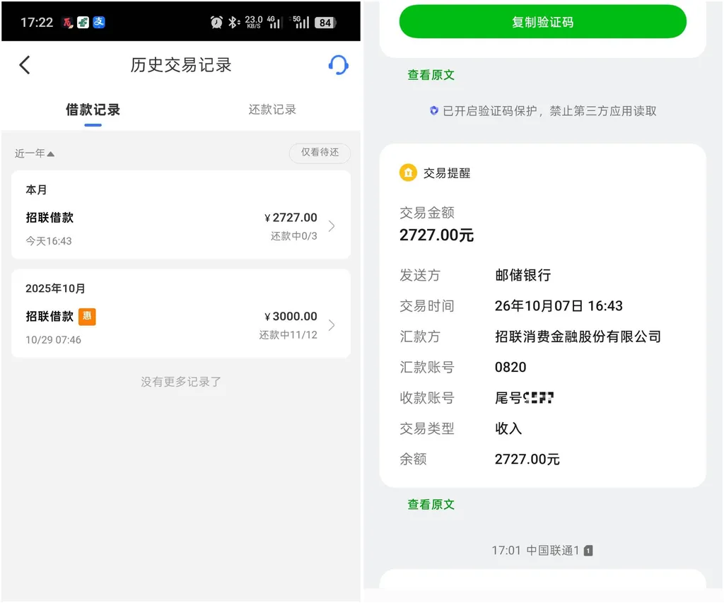Tap the 5G signal strength icon

point(300,22)
